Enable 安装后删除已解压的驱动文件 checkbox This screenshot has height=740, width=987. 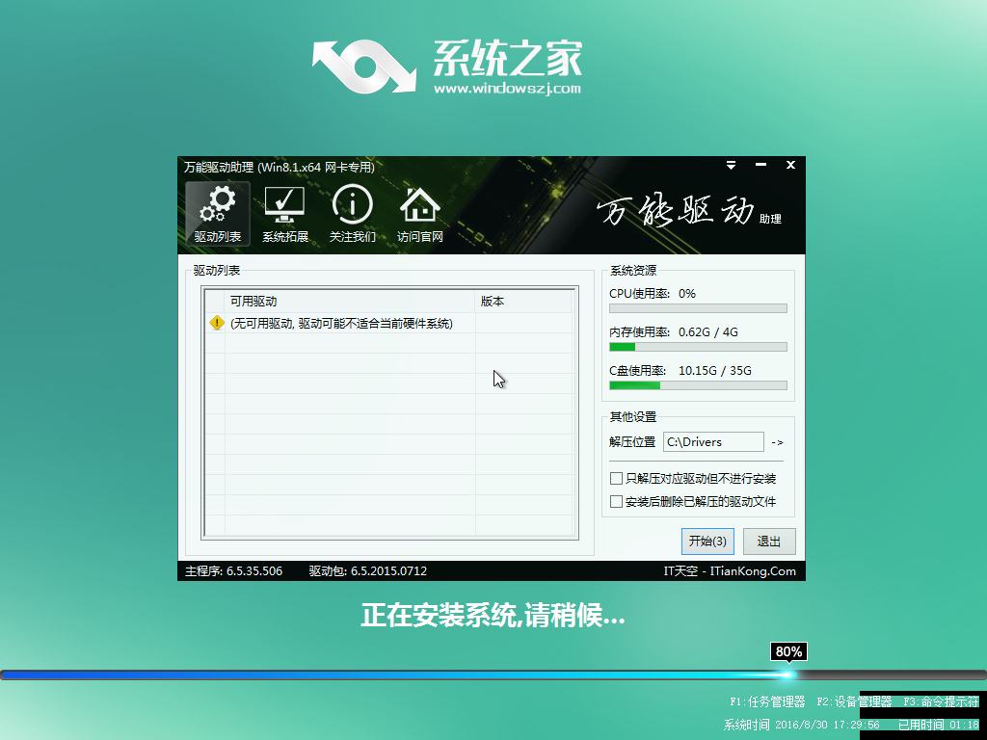click(616, 501)
